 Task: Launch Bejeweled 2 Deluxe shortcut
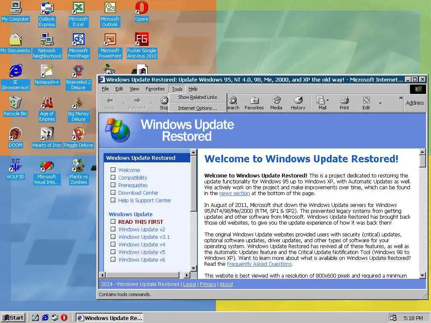click(78, 77)
